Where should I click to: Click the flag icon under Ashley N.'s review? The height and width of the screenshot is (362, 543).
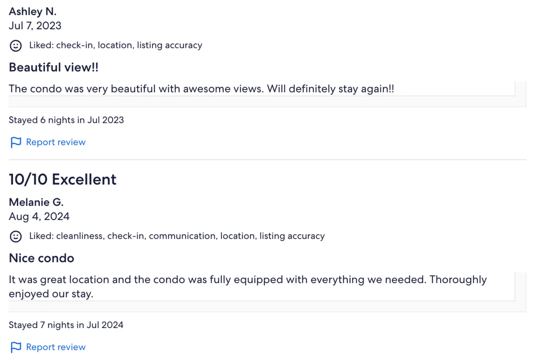(x=16, y=142)
